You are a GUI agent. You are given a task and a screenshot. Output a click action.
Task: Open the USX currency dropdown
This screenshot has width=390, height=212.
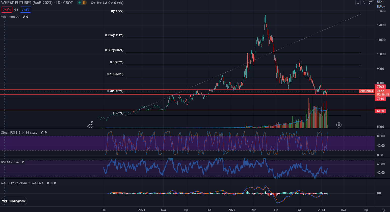[x=381, y=2]
